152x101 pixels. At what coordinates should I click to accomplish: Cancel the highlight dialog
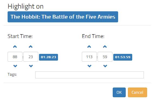click(137, 92)
